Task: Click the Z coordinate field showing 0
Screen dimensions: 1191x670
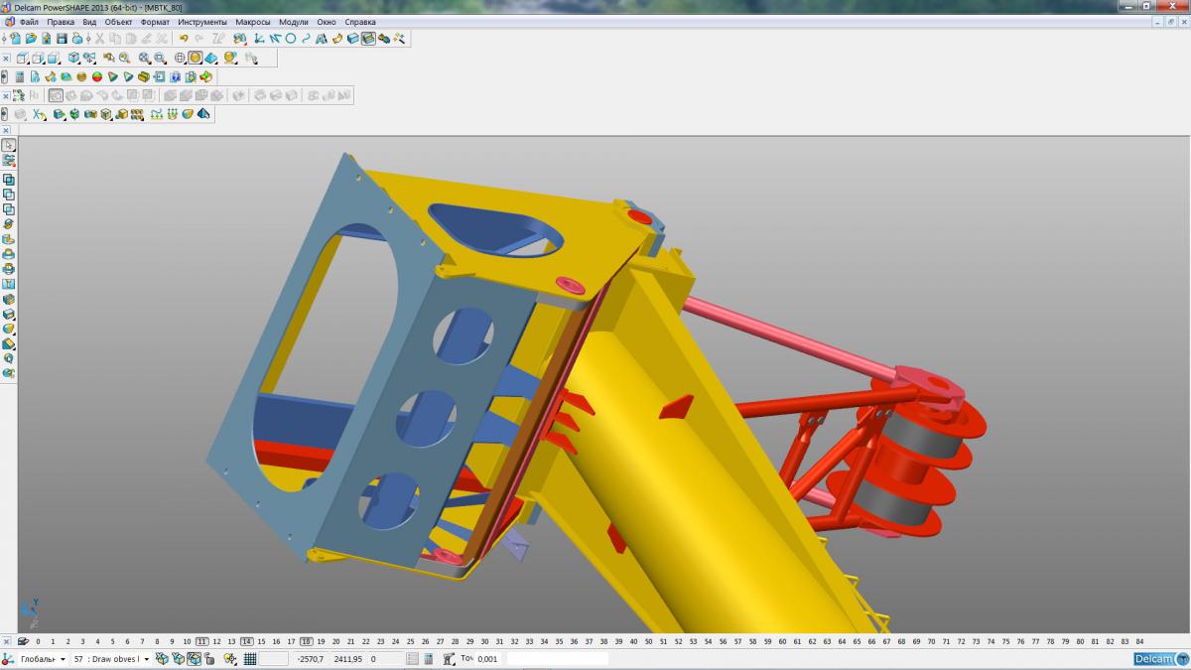Action: [x=385, y=659]
